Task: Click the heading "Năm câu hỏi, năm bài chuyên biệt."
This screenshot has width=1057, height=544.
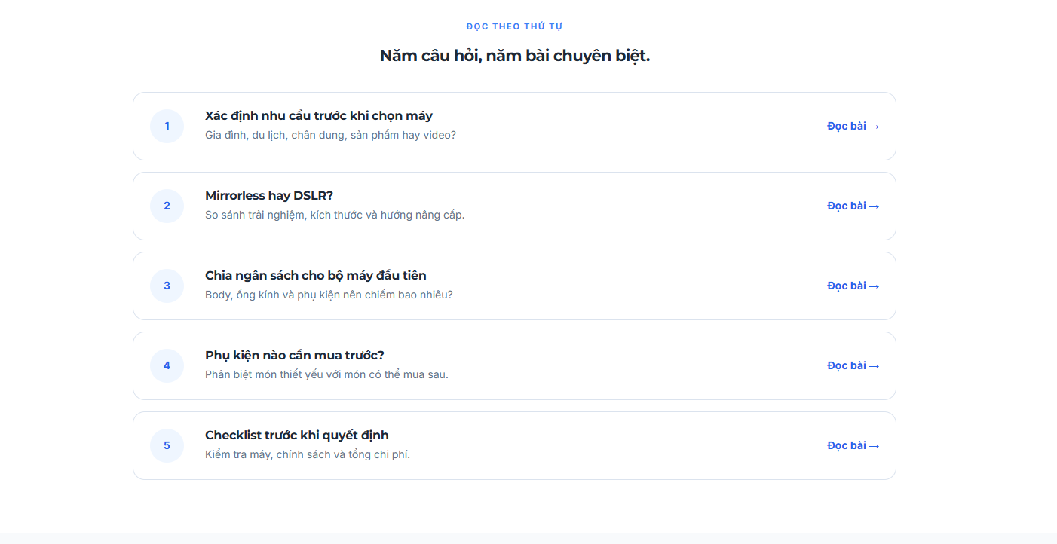Action: coord(515,56)
